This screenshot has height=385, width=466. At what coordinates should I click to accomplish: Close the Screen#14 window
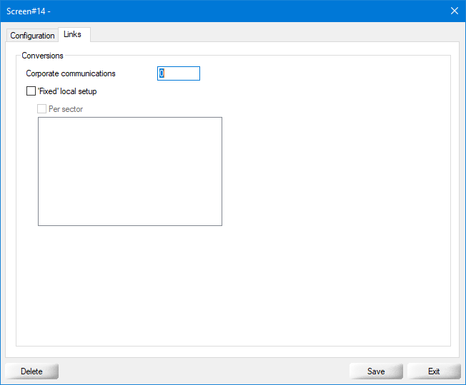(x=454, y=11)
